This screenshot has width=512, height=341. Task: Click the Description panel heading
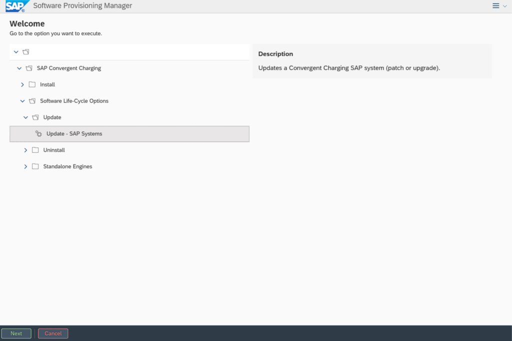275,54
